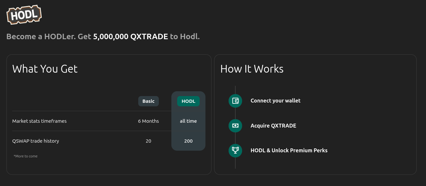Image resolution: width=426 pixels, height=186 pixels.
Task: Click the Connect your wallet step
Action: (276, 101)
